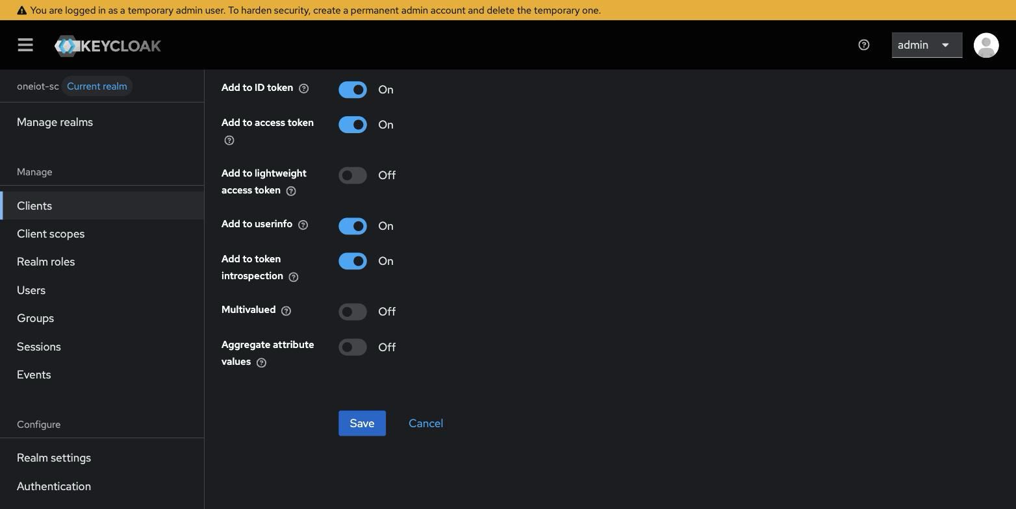Disable Add to access token switch
1016x509 pixels.
[x=353, y=125]
